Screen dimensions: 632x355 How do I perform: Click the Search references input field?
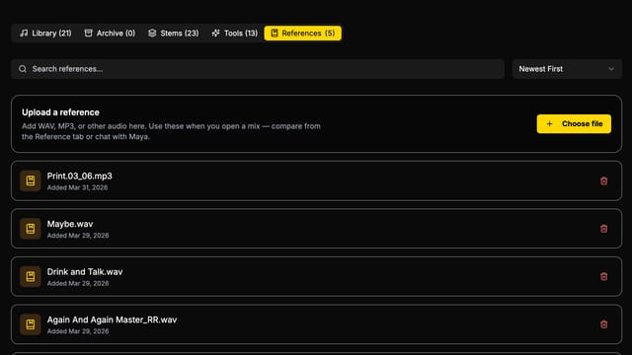pos(258,69)
